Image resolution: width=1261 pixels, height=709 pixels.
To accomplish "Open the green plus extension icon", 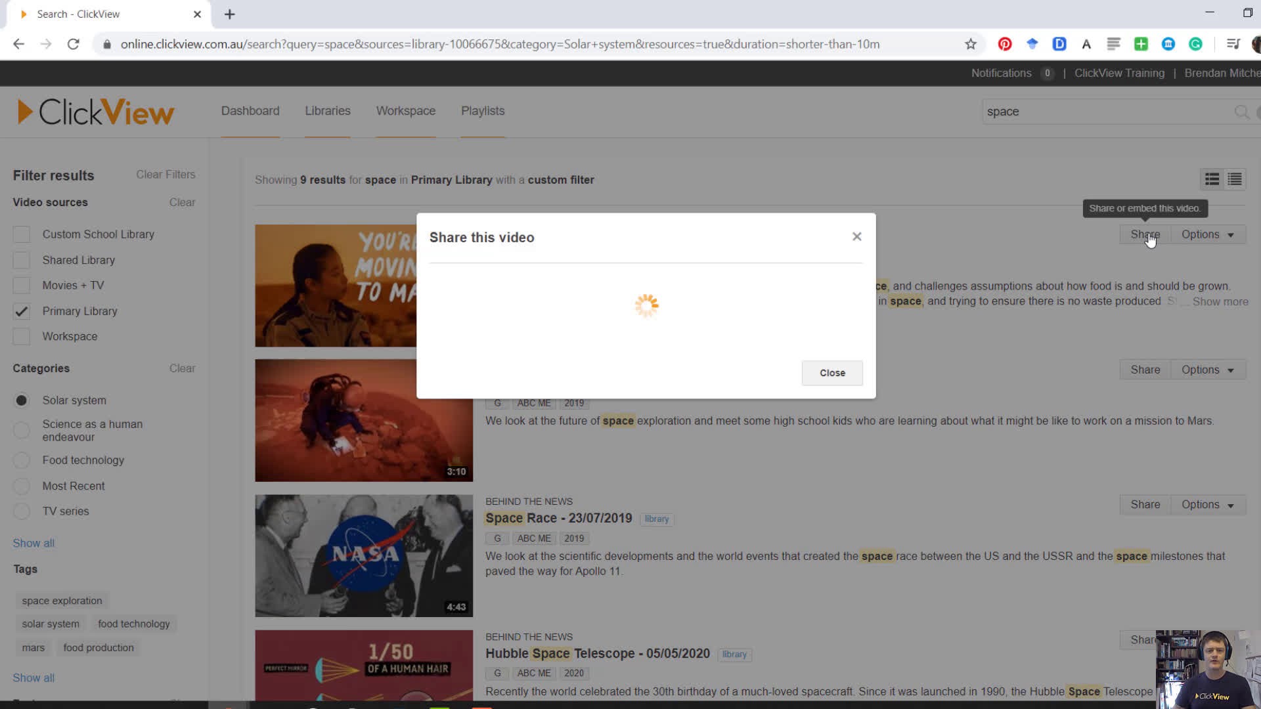I will click(1141, 44).
